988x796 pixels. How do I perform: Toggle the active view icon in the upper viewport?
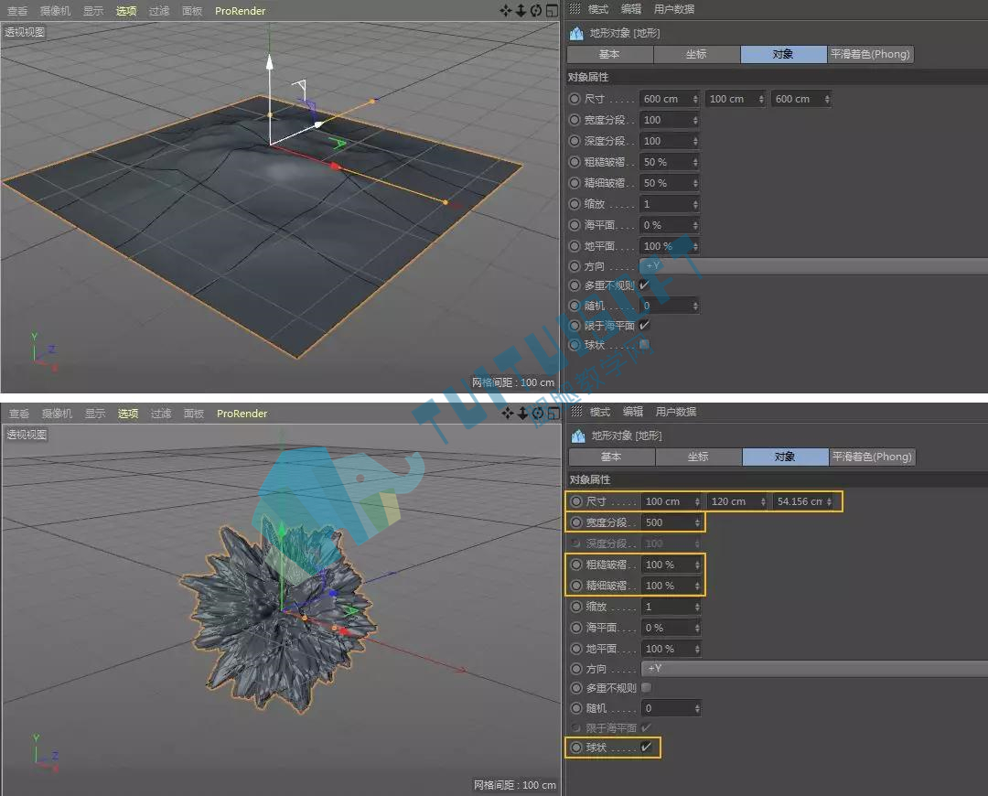pos(552,11)
